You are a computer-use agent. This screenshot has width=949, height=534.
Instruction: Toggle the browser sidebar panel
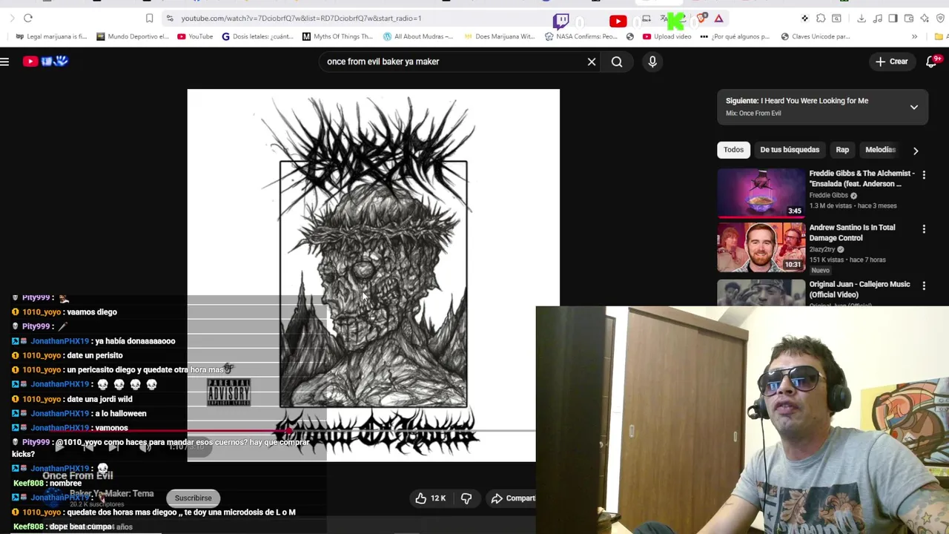893,18
